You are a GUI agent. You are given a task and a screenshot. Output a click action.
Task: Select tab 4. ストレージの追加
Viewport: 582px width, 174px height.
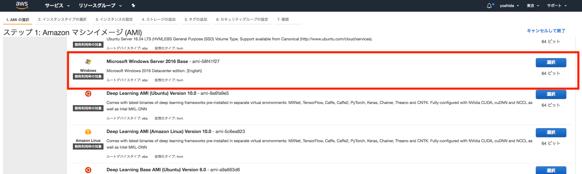[159, 20]
